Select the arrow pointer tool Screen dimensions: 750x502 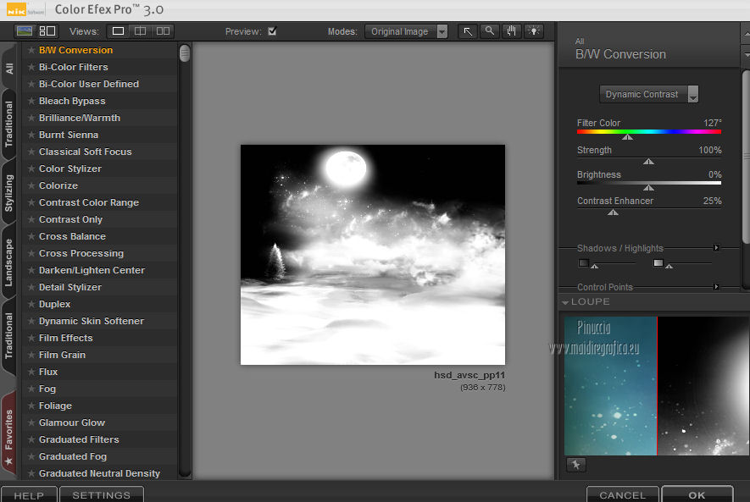pyautogui.click(x=468, y=31)
